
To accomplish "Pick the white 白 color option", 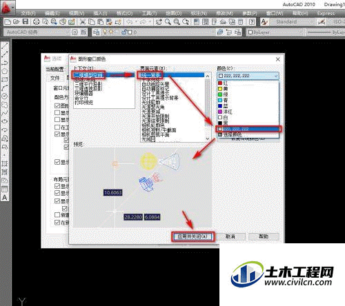I will [x=248, y=117].
